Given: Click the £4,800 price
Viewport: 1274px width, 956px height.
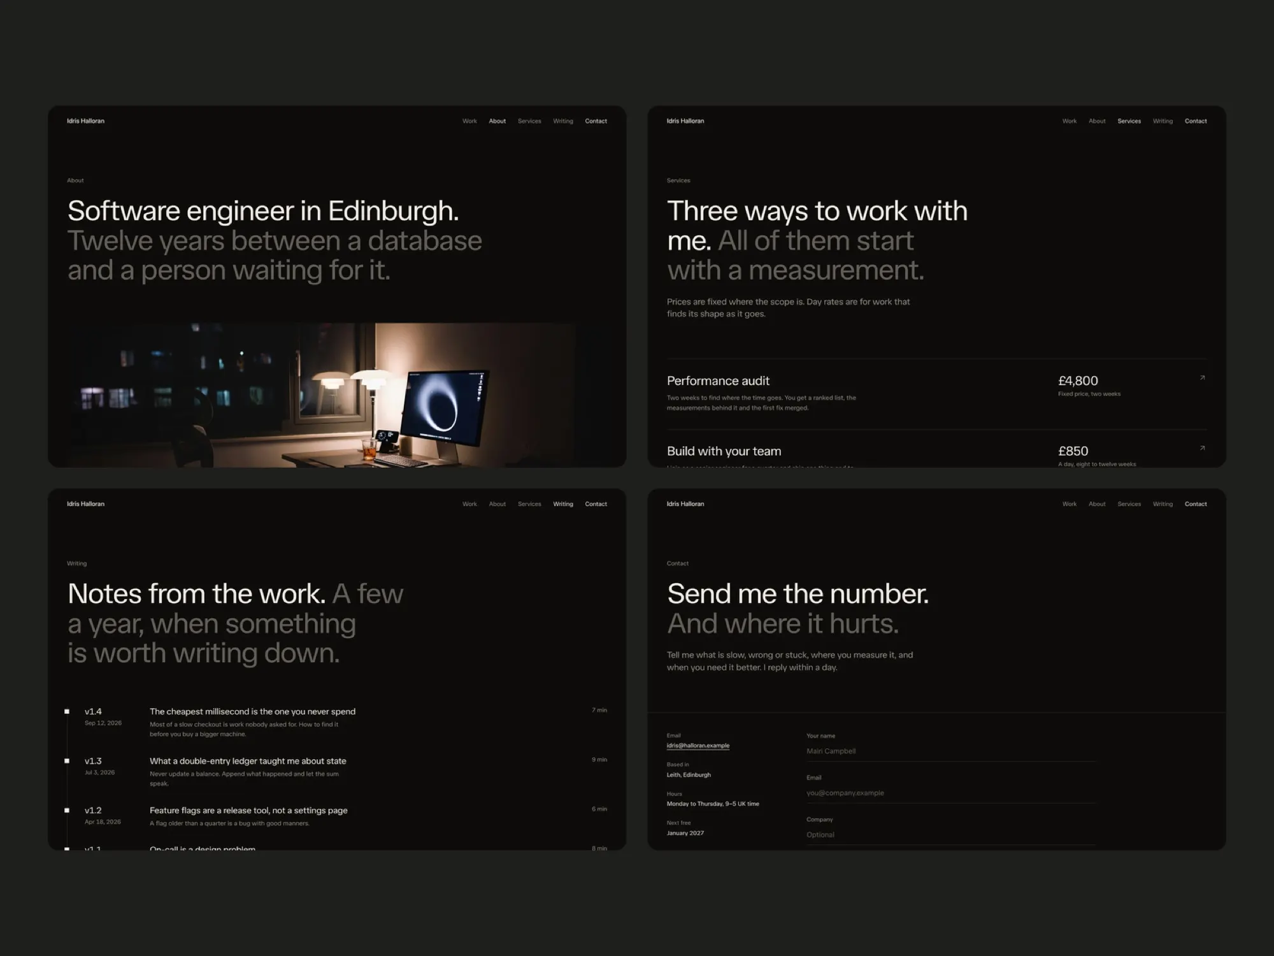Looking at the screenshot, I should tap(1078, 381).
